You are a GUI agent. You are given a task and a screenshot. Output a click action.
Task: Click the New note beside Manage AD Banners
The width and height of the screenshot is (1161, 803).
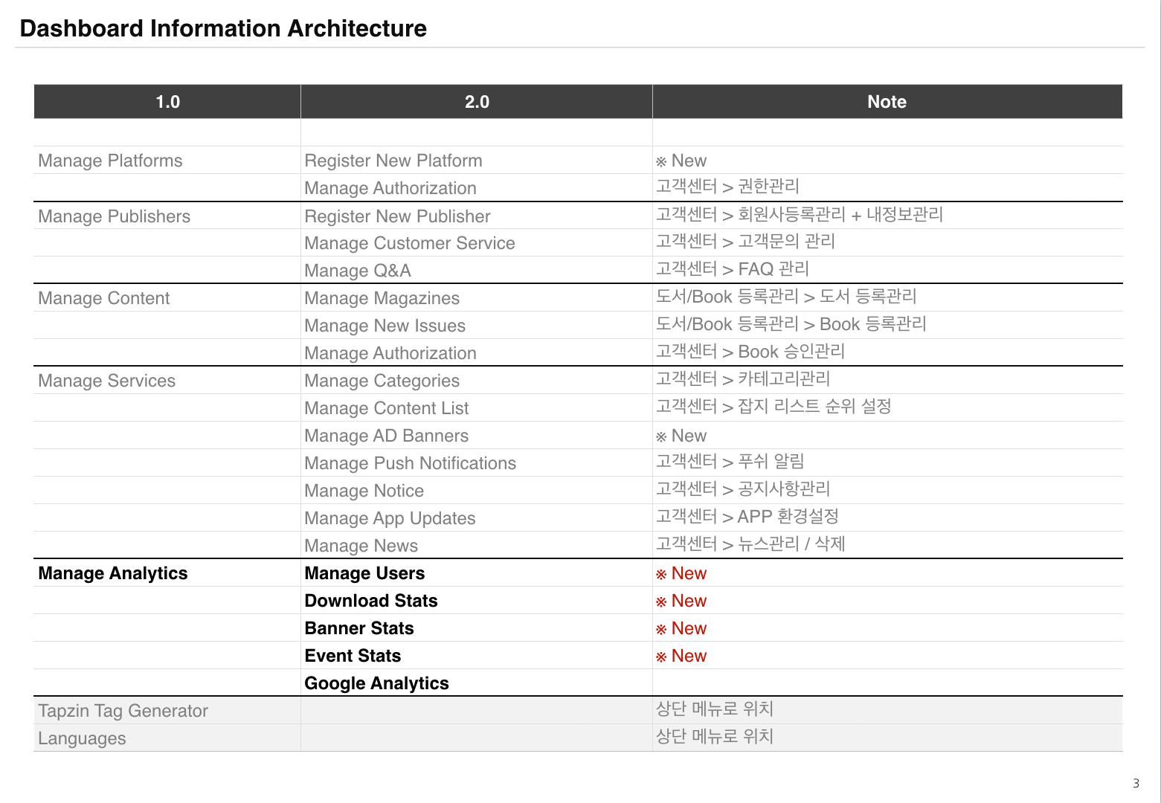(x=681, y=436)
